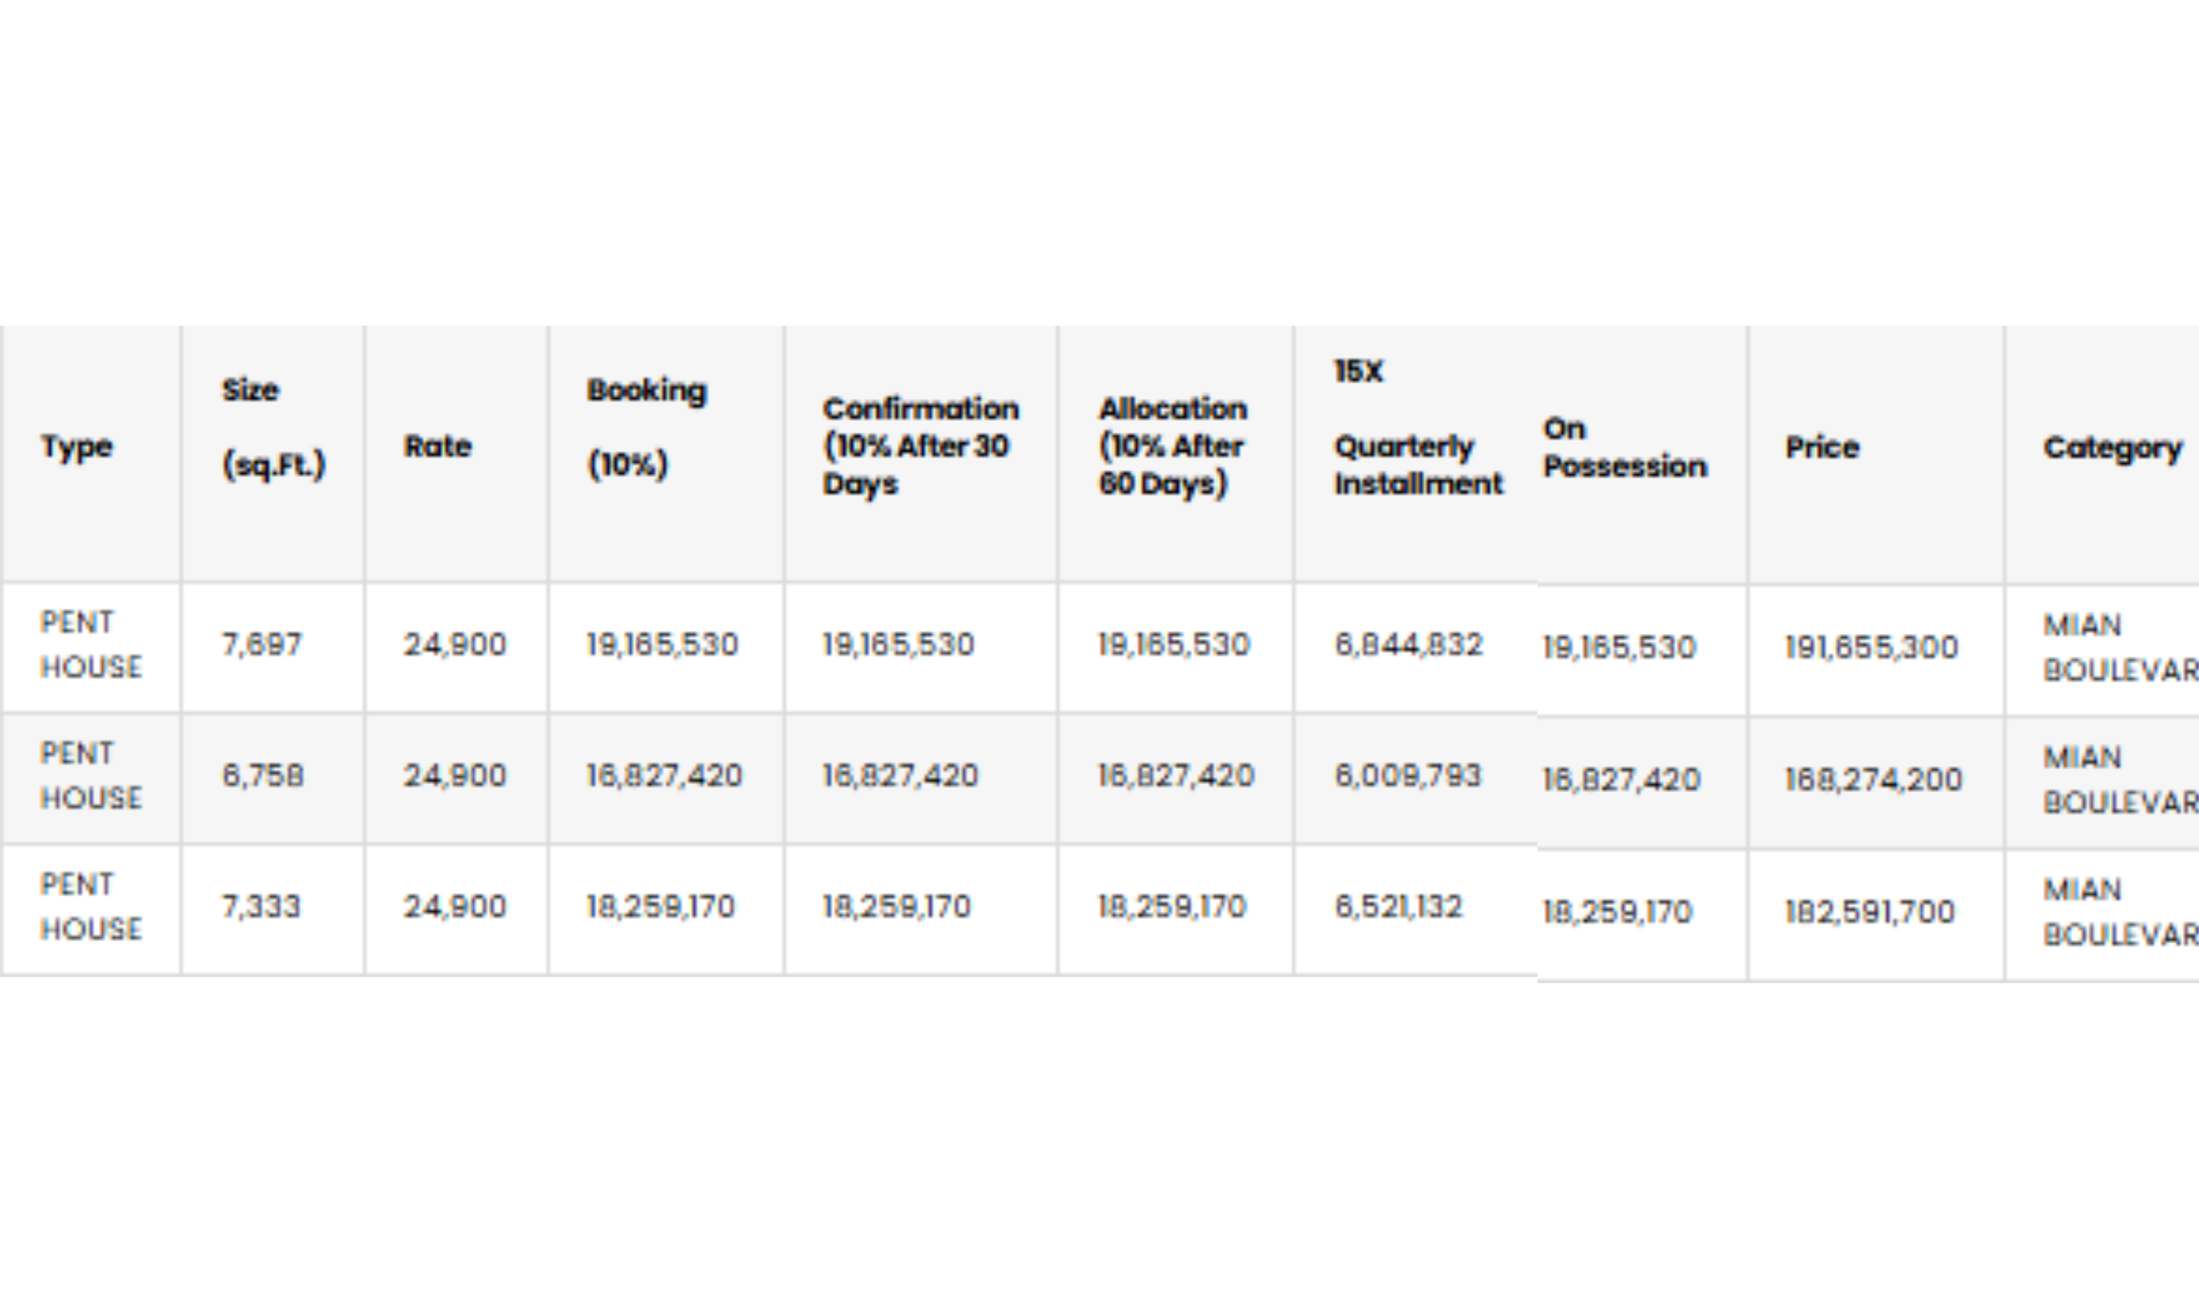Click the 15X Quarterly Installment header
The width and height of the screenshot is (2199, 1303).
1417,428
